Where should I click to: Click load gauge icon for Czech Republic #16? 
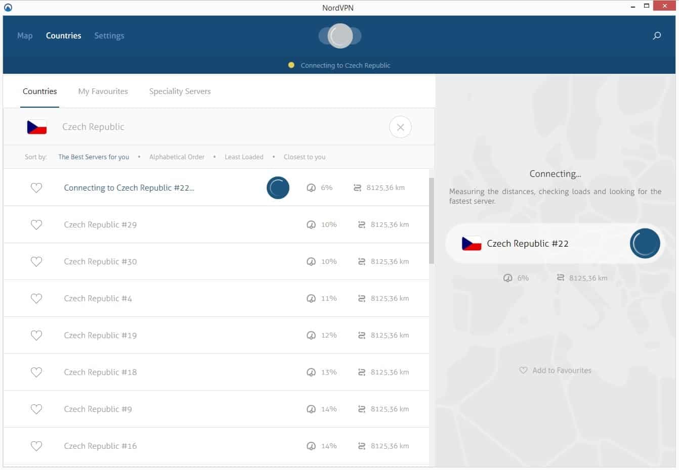coord(311,446)
